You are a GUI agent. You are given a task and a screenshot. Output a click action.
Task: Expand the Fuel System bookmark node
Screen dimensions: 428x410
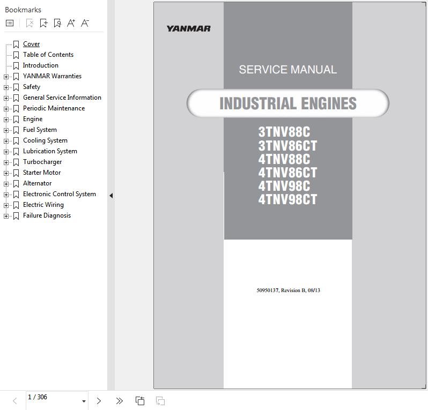pyautogui.click(x=6, y=130)
